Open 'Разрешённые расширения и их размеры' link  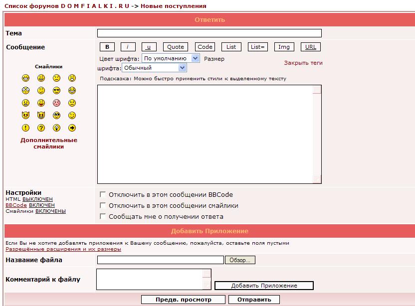point(63,249)
